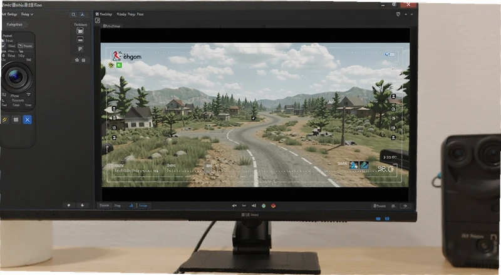This screenshot has width=501, height=275.
Task: Click the blue X button below camera lens
Action: [x=28, y=119]
